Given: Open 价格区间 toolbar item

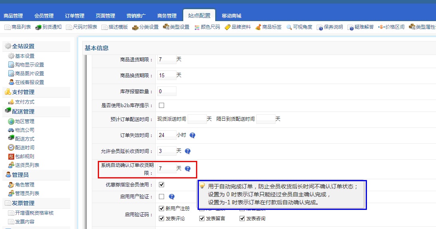Looking at the screenshot, I should 391,27.
